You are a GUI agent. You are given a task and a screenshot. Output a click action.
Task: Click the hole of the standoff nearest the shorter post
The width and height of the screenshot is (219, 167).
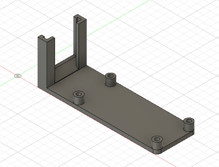[79, 94]
